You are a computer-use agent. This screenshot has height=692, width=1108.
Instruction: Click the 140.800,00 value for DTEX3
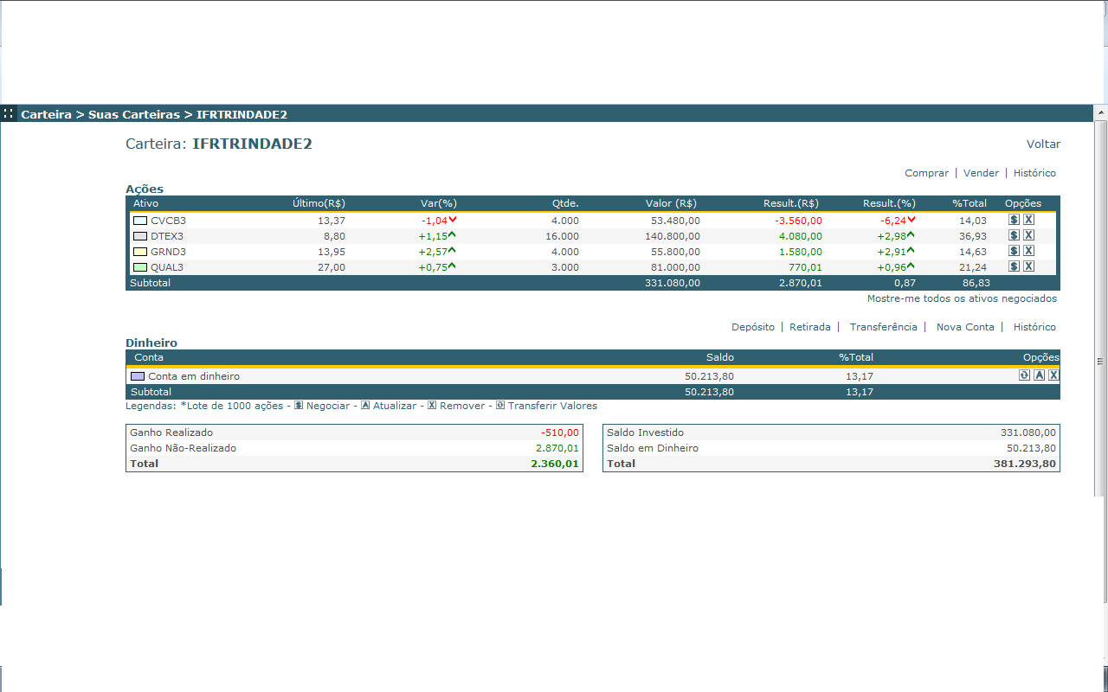pyautogui.click(x=673, y=236)
